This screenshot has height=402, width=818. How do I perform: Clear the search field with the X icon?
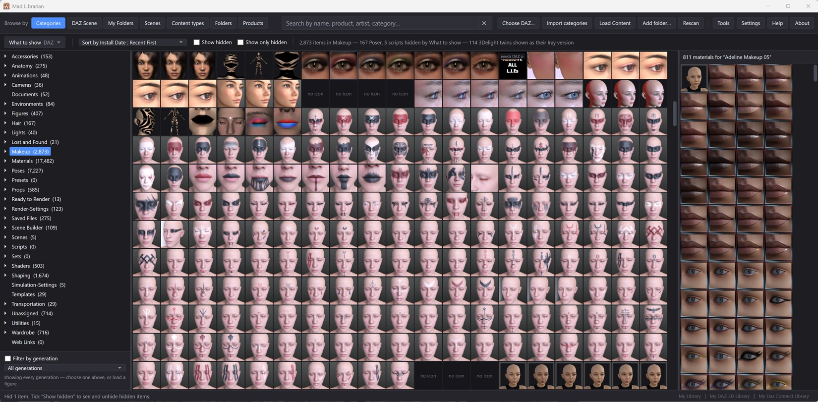click(484, 23)
